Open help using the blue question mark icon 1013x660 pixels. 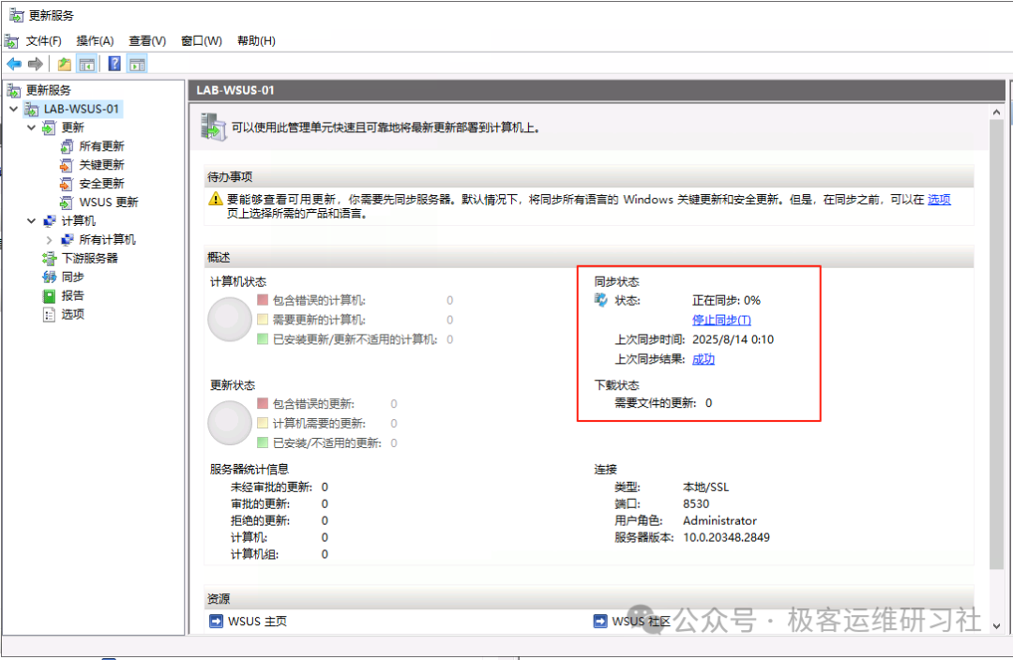(x=113, y=63)
